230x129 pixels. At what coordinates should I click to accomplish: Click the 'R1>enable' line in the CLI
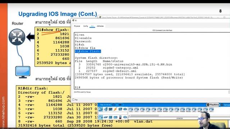pyautogui.click(x=83, y=38)
